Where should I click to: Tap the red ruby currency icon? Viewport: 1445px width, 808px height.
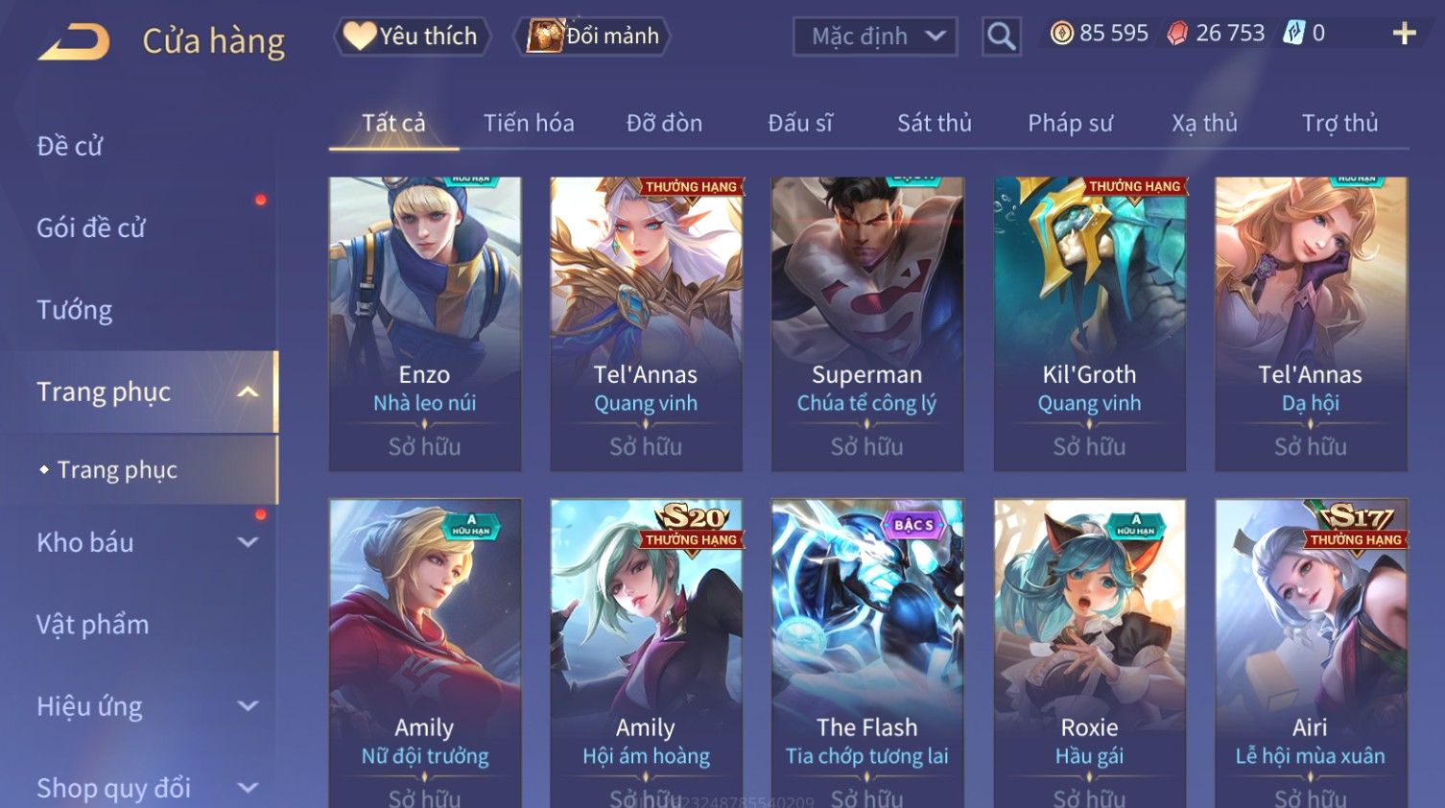[x=1177, y=34]
